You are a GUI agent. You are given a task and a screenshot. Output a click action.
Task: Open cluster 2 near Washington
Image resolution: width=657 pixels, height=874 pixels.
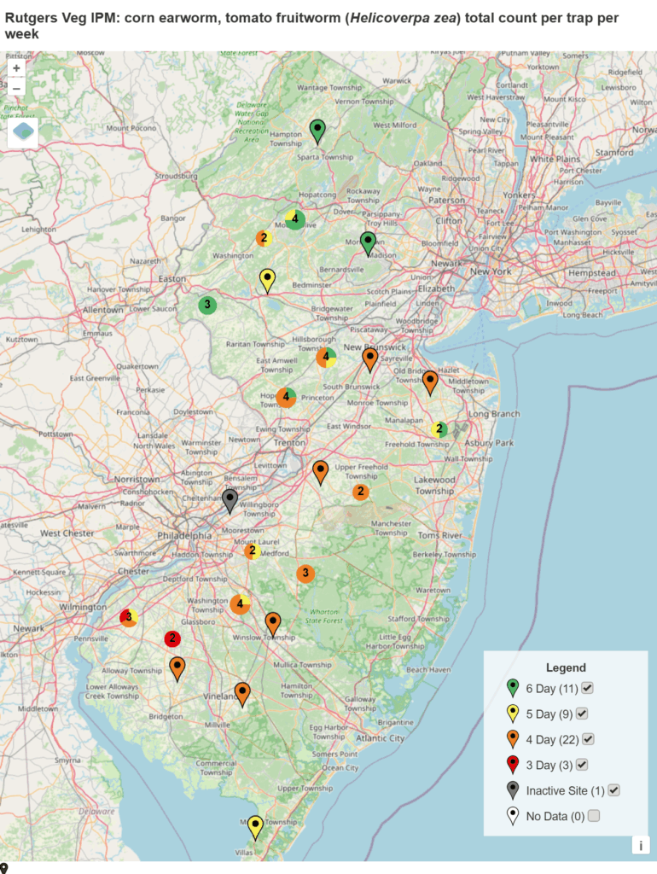(x=265, y=238)
